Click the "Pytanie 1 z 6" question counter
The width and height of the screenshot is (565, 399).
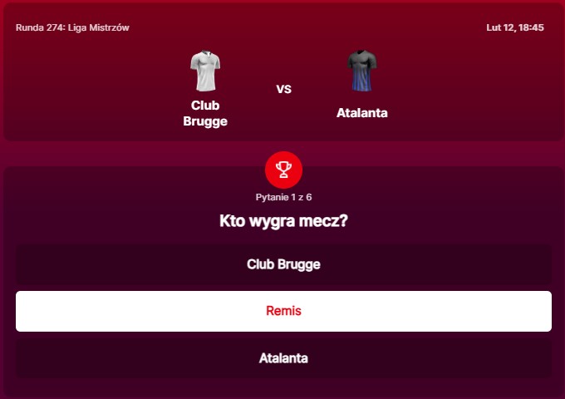click(x=283, y=197)
